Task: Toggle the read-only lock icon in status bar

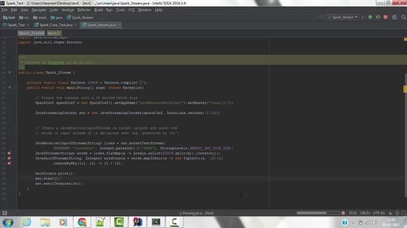Action: coord(390,213)
